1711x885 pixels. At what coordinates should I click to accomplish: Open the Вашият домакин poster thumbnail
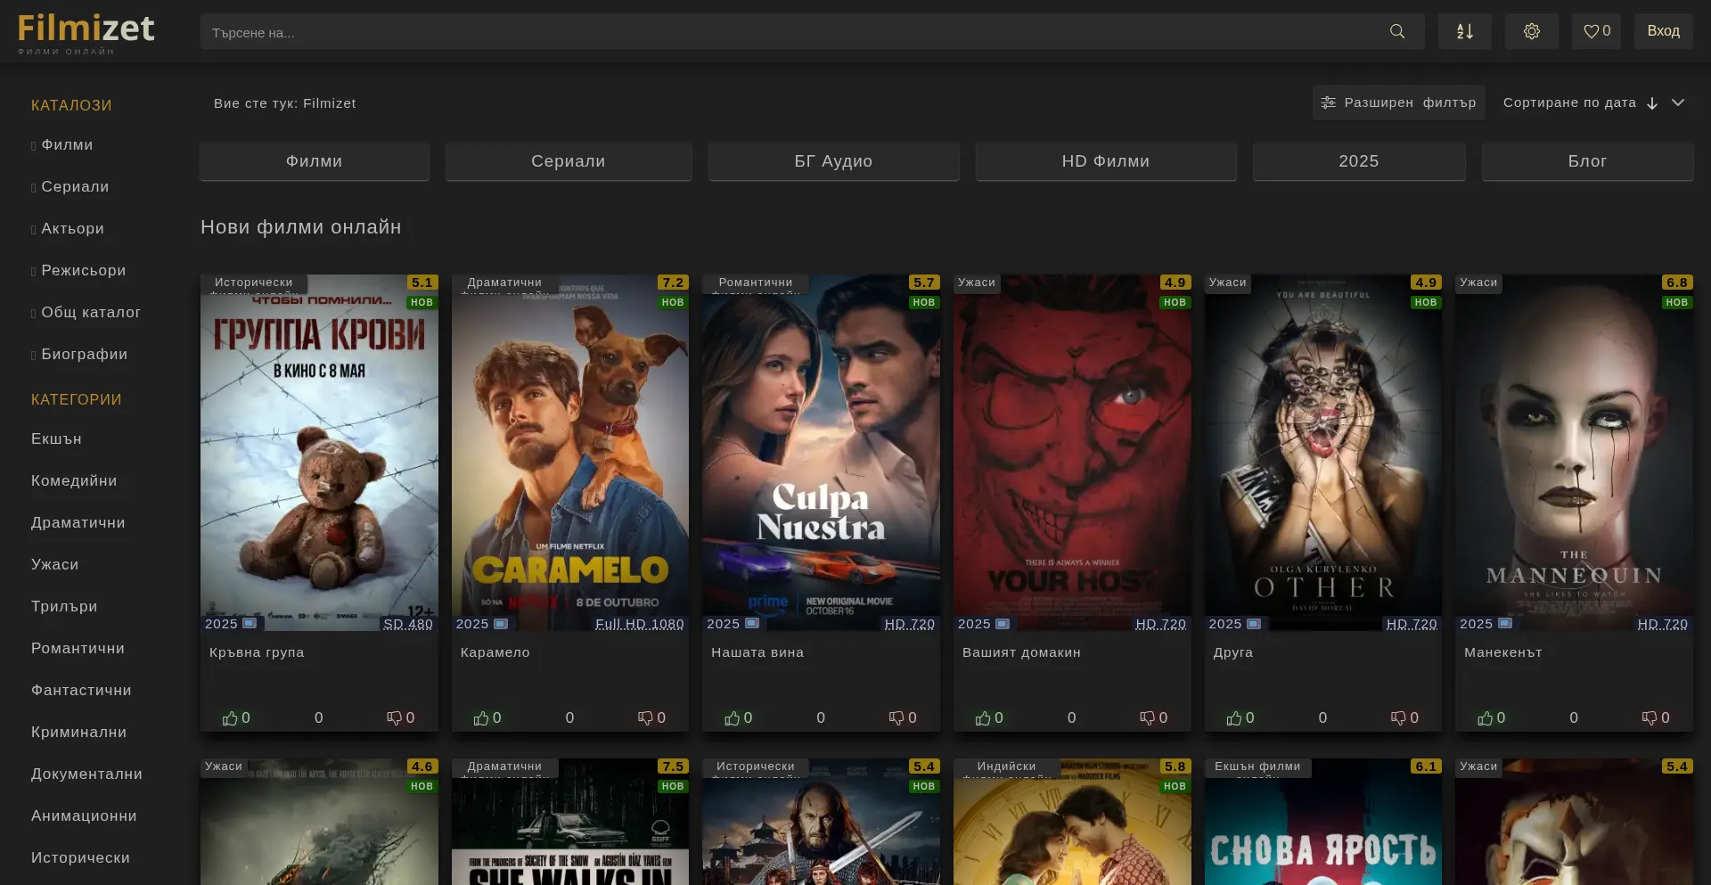(1072, 453)
